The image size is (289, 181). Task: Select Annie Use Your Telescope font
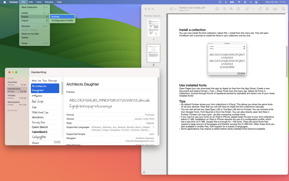[x=45, y=81]
